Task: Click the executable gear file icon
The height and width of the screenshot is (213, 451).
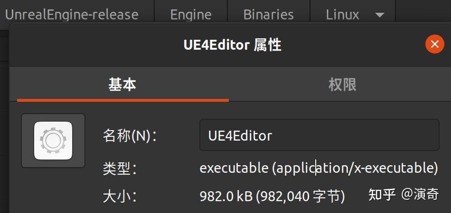Action: (x=53, y=141)
